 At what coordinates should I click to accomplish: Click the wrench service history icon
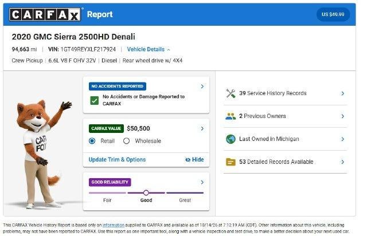click(x=231, y=93)
